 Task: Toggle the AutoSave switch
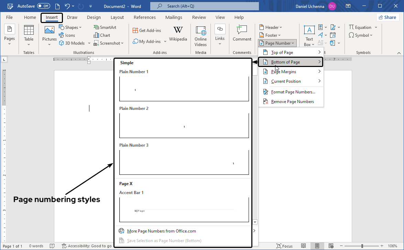(43, 6)
